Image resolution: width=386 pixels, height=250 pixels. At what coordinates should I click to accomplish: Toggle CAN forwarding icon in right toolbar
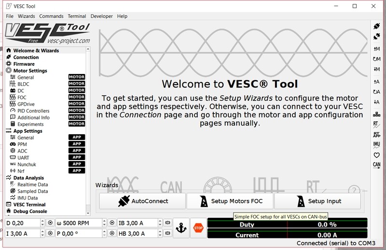coord(376,165)
